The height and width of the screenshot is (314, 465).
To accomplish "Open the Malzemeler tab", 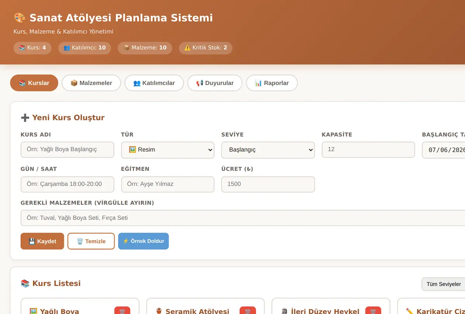I will click(x=91, y=83).
